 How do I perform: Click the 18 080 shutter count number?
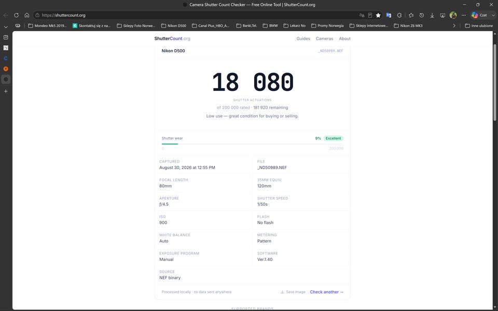coord(253,82)
